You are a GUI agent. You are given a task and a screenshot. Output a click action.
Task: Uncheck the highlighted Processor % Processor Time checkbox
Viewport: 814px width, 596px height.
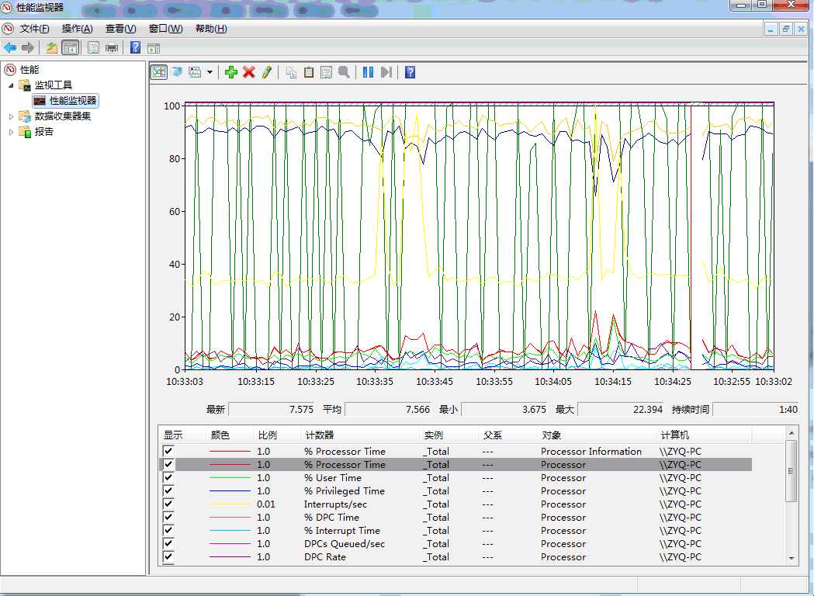tap(168, 464)
